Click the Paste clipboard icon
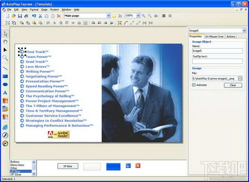The image size is (249, 182). click(x=53, y=16)
